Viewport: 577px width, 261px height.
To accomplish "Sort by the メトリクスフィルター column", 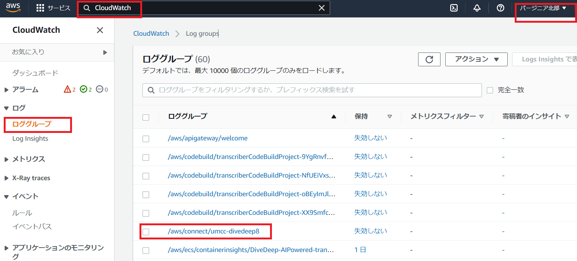I will click(x=482, y=117).
